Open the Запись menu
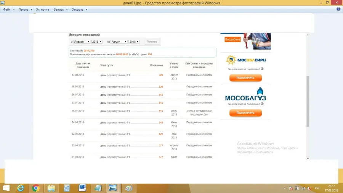This screenshot has height=193, width=343. click(x=61, y=10)
